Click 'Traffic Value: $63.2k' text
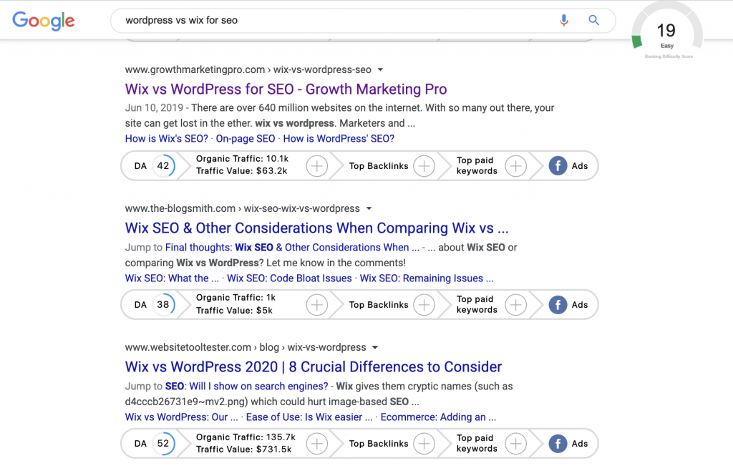 pos(242,171)
